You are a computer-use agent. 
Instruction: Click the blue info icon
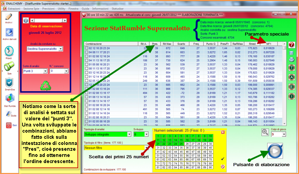(26, 21)
